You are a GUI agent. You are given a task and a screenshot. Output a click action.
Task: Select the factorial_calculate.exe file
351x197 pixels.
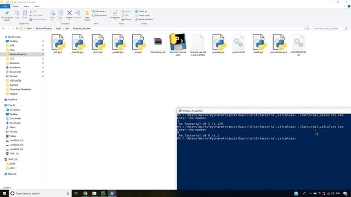click(178, 45)
